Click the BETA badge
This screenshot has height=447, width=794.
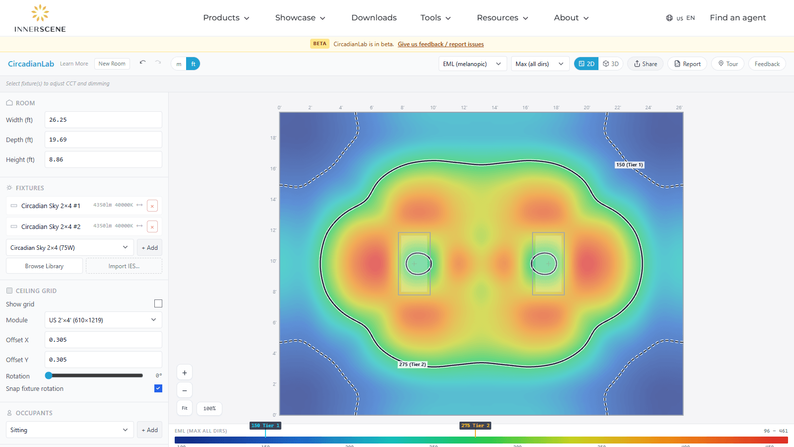[320, 44]
